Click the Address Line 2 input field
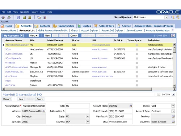Screen dimensions: 181x136 (77, 111)
